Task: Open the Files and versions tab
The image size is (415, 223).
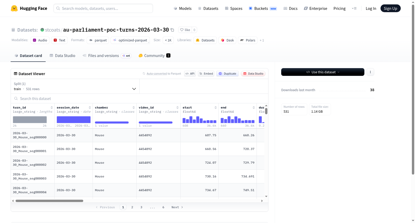Action: [x=107, y=55]
